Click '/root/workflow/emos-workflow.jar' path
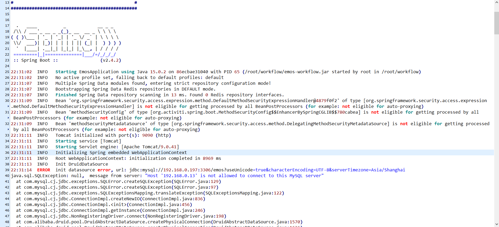This screenshot has height=227, width=499. click(x=287, y=72)
